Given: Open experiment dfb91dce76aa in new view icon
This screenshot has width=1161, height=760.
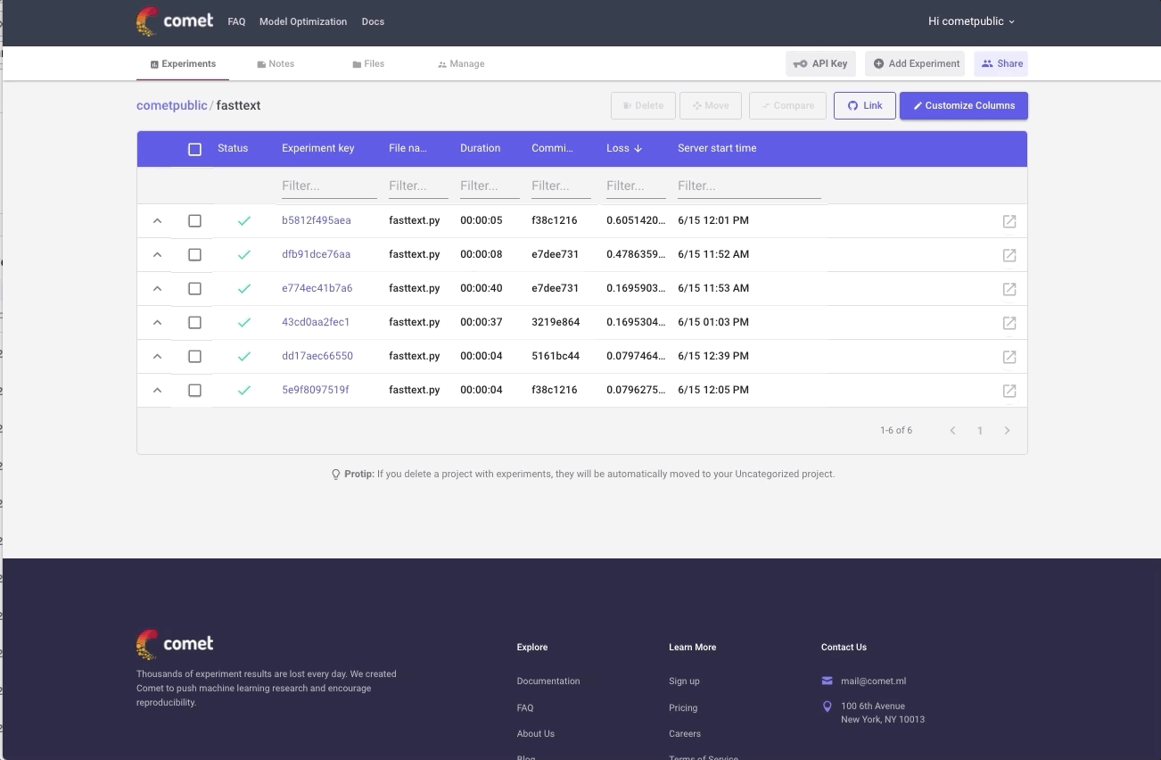Looking at the screenshot, I should click(1009, 255).
